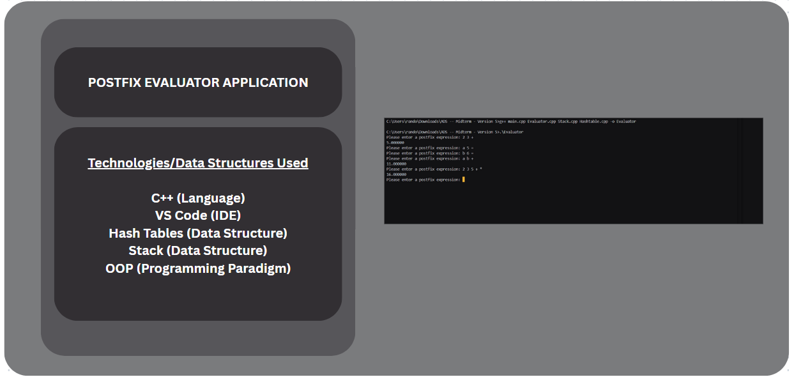Select the Technologies/Data Structures Used heading

coord(198,163)
